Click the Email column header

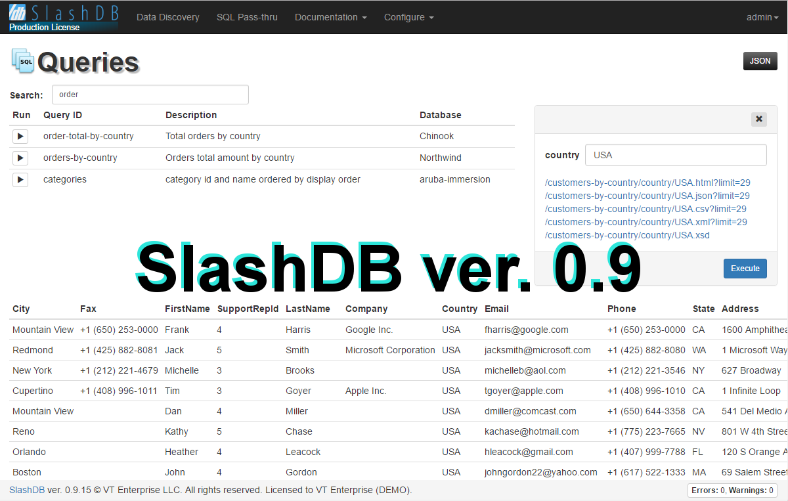click(496, 309)
